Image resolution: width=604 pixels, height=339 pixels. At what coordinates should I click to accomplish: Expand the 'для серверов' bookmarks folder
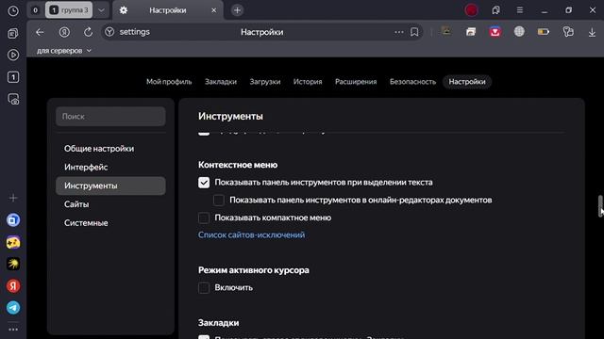point(64,51)
